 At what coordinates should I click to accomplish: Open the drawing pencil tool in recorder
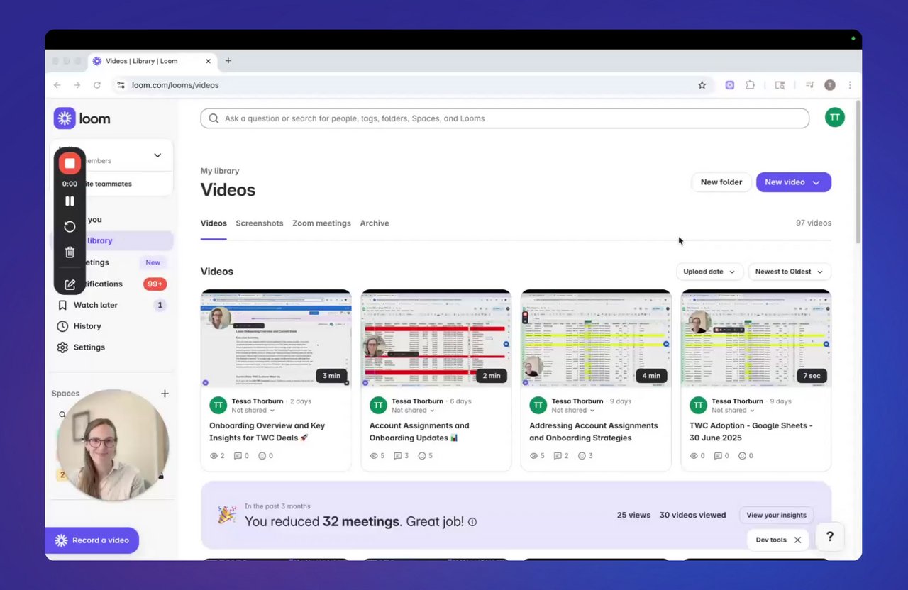click(70, 284)
